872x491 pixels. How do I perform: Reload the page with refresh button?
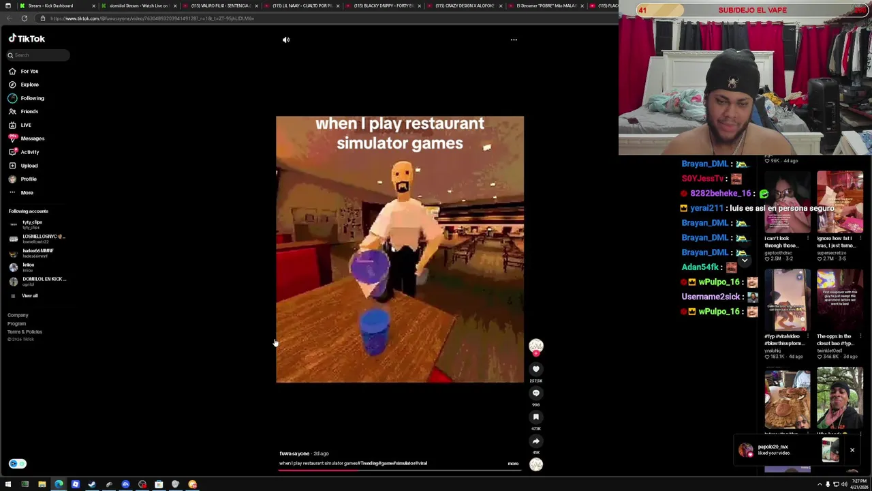coord(24,18)
